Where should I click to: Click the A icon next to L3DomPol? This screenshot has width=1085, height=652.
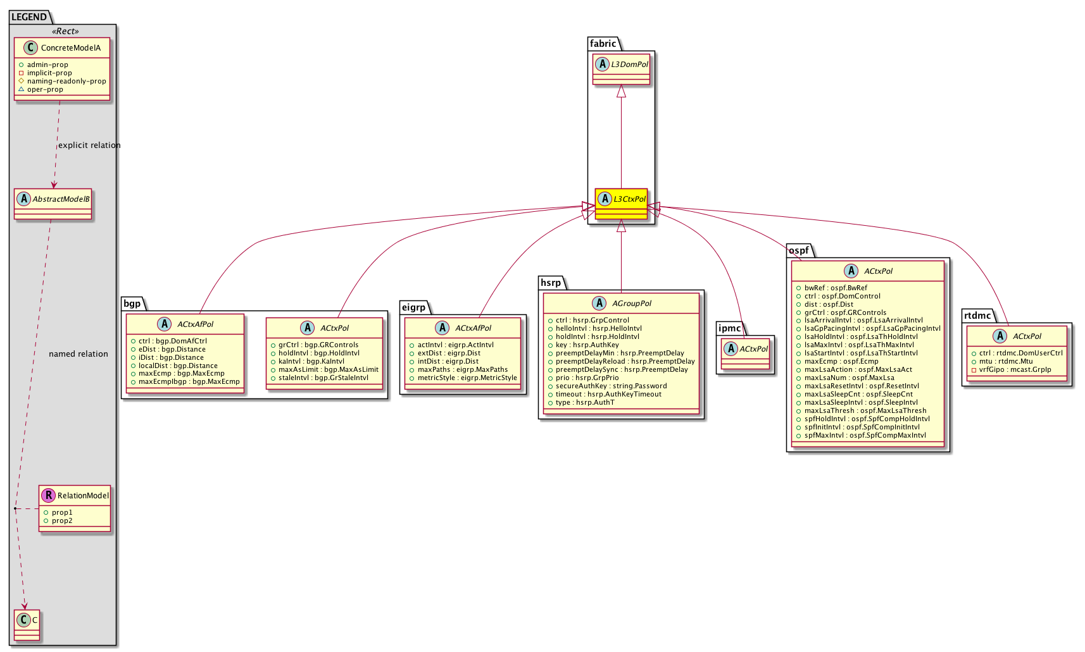point(602,65)
